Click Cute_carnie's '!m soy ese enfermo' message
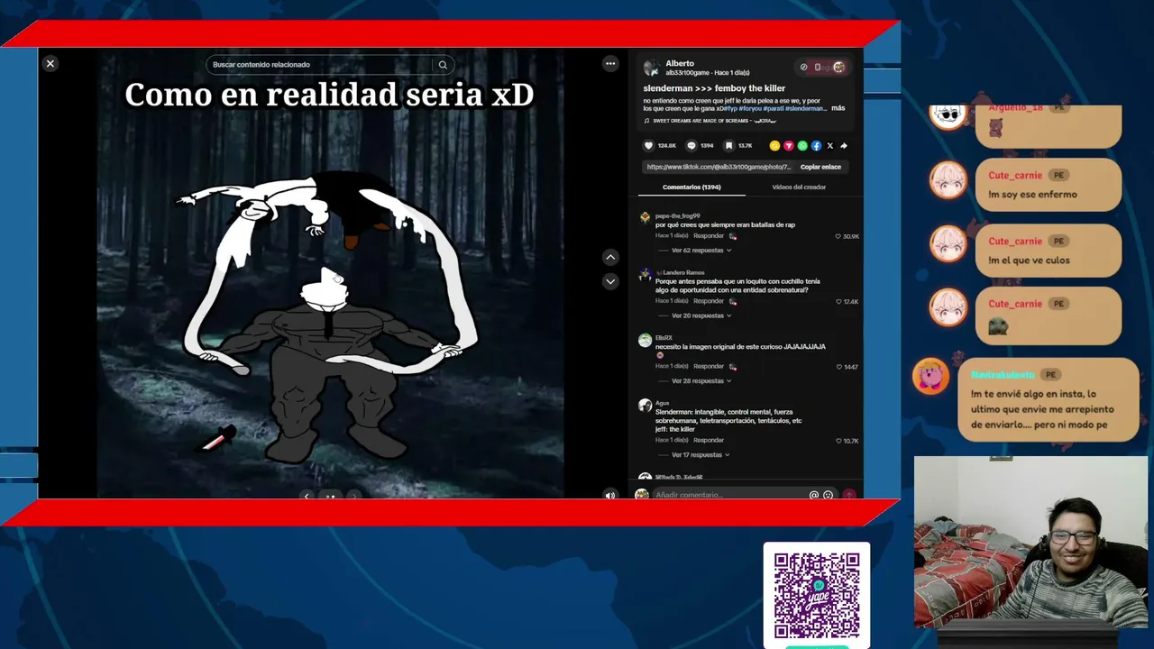Screen dimensions: 1154x649 [x=1049, y=185]
